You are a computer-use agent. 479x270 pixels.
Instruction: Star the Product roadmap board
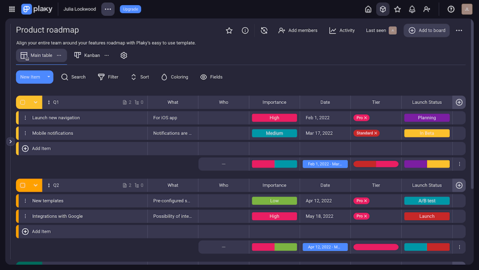click(x=229, y=30)
